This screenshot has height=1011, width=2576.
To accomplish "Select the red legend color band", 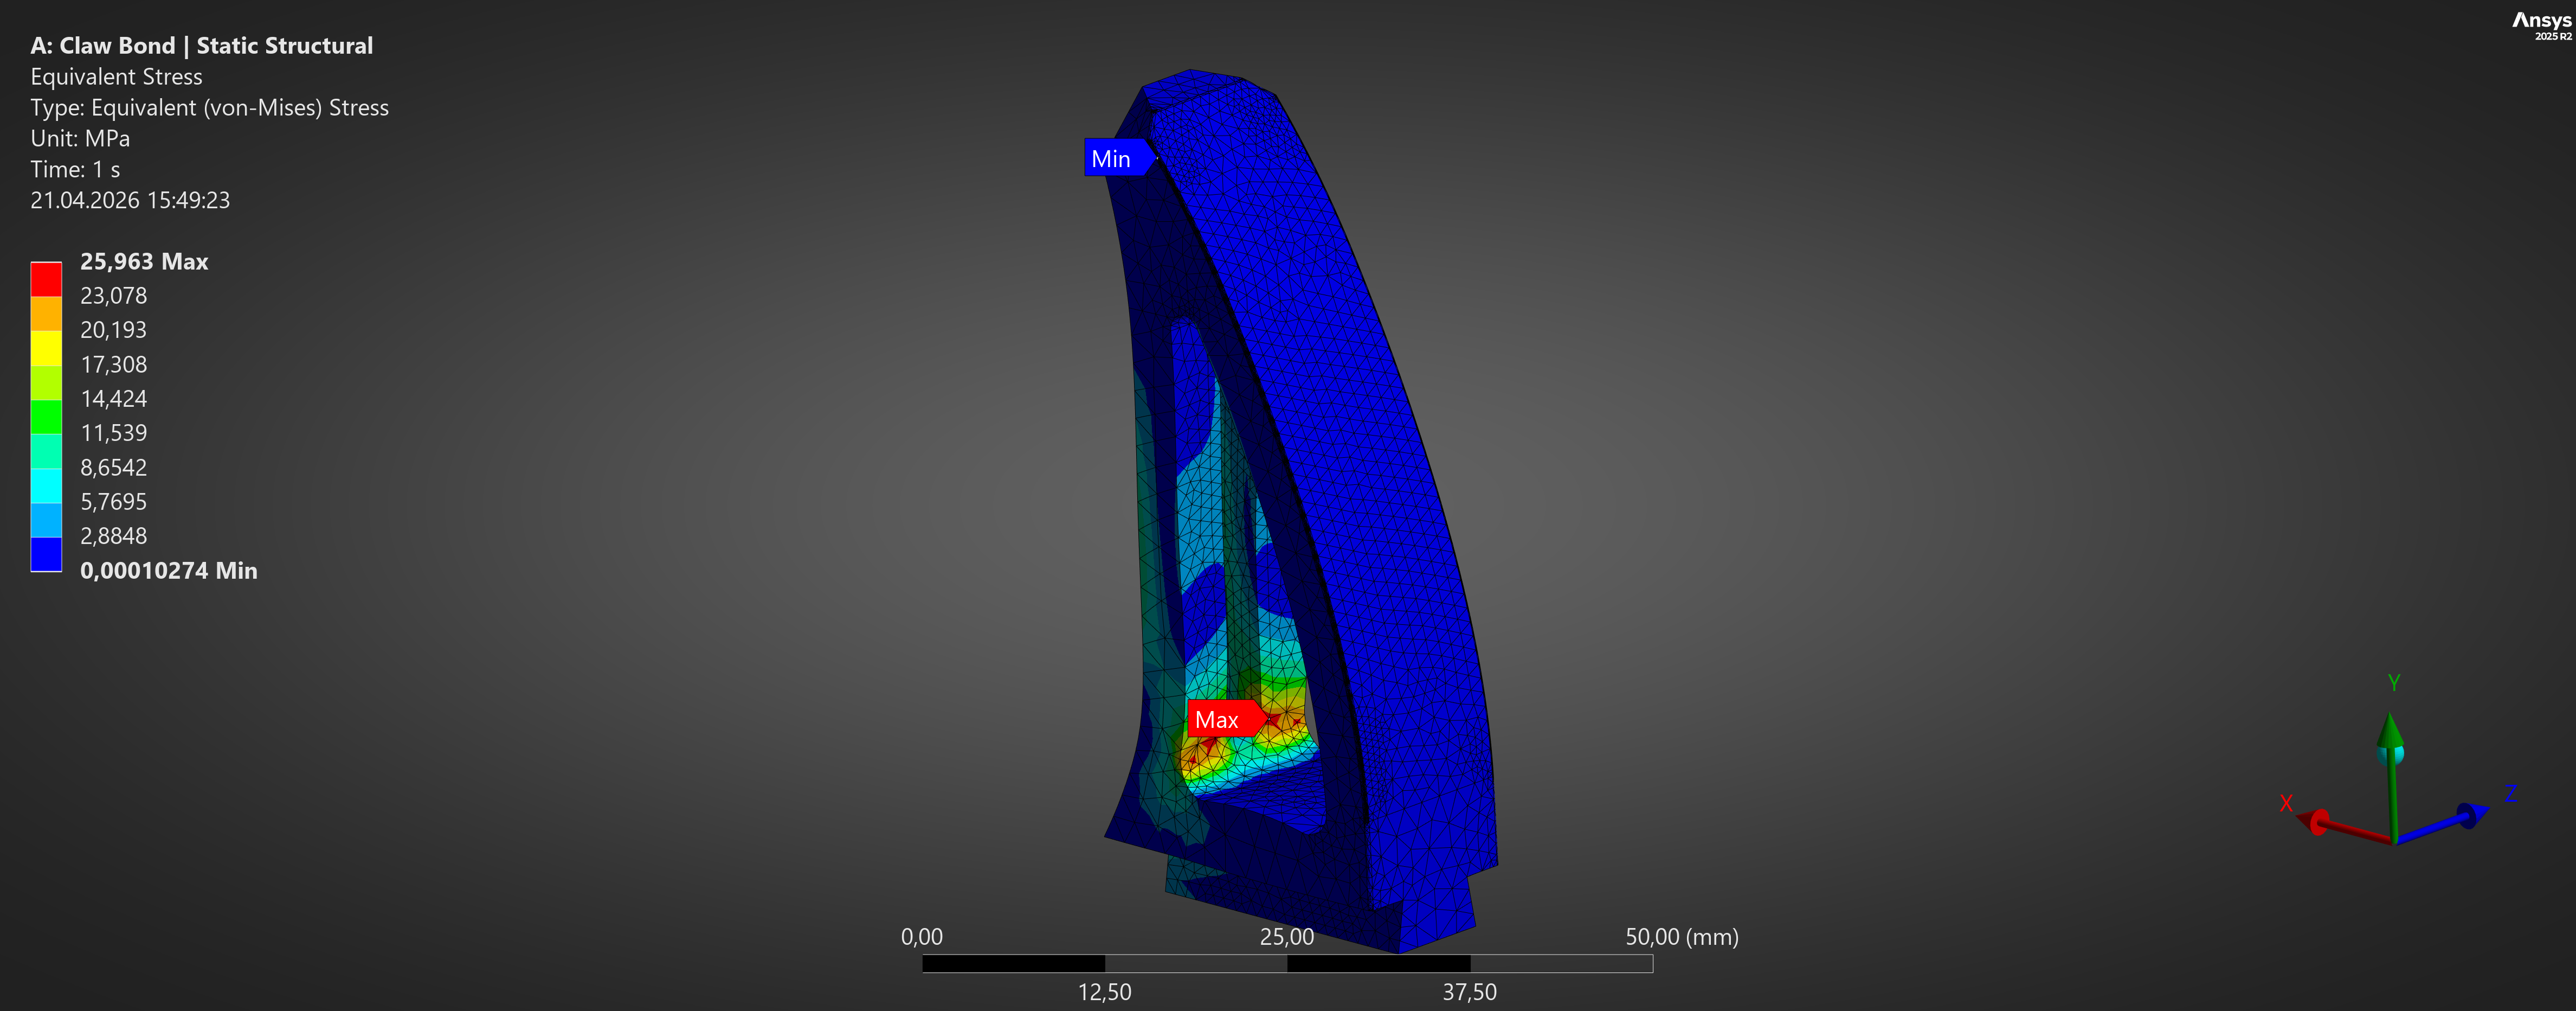I will click(46, 279).
